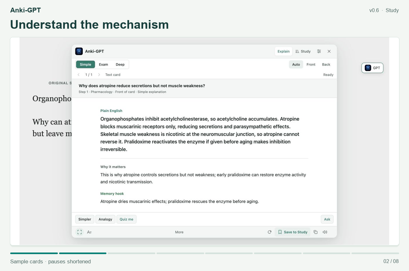Viewport: 409px width, 271px height.
Task: Go to the previous card arrow
Action: coord(79,75)
